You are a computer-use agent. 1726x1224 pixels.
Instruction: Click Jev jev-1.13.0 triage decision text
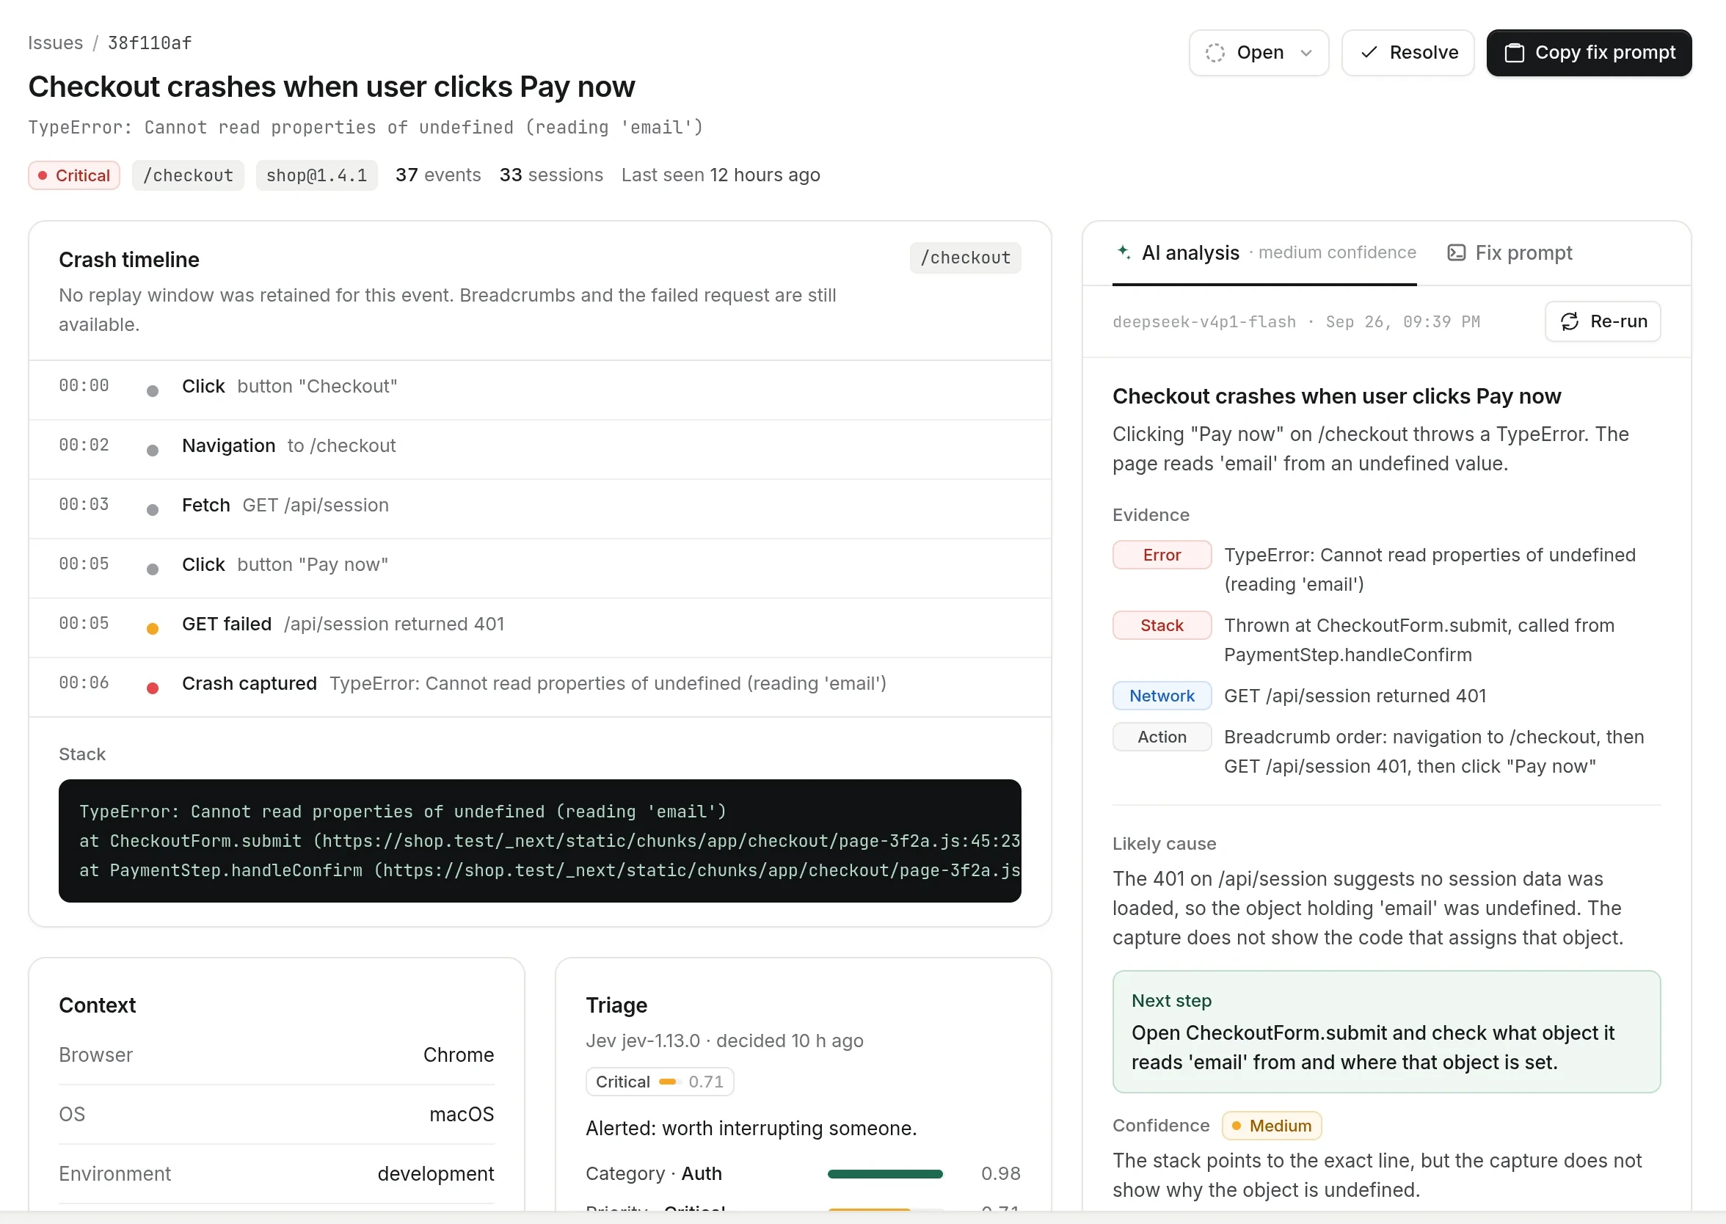(724, 1041)
